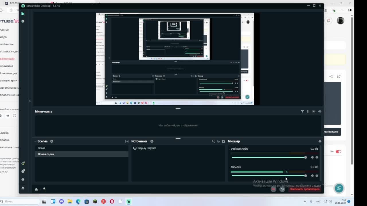
Task: Open Аналитика in Rutube sidebar
Action: [x=6, y=66]
